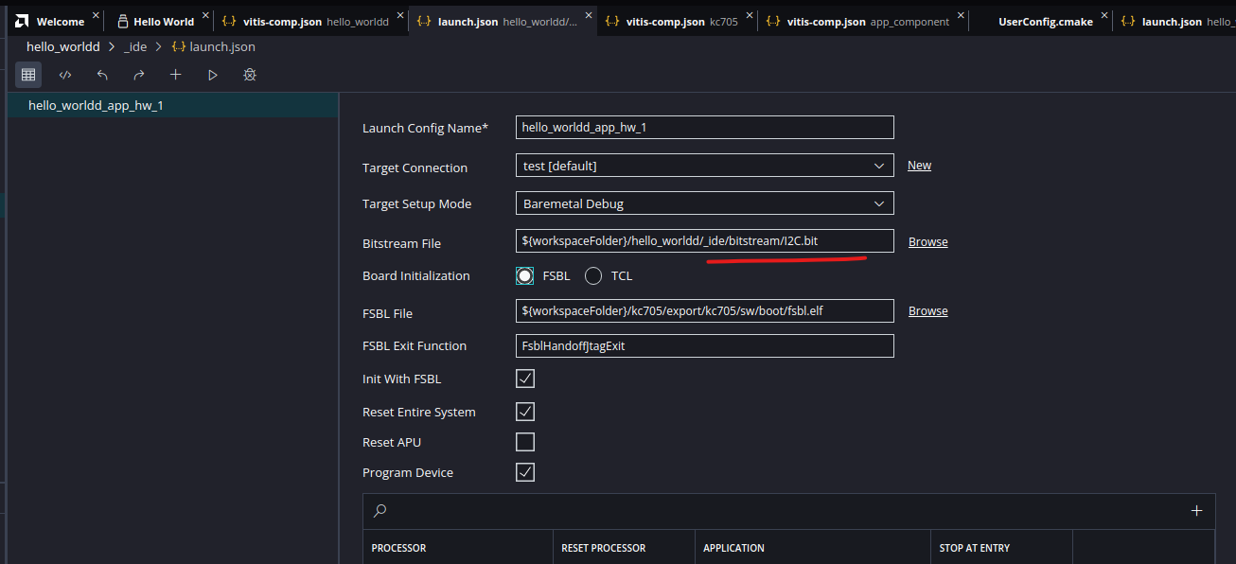Click the APPLICATION column header
This screenshot has width=1236, height=564.
click(733, 548)
